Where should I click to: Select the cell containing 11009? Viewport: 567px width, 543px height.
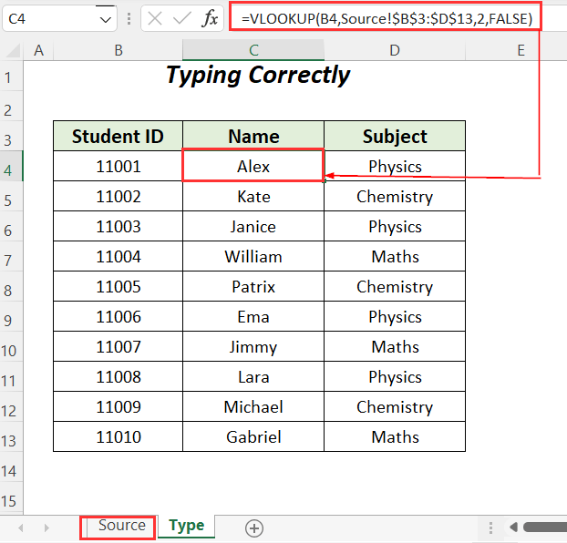click(x=118, y=406)
